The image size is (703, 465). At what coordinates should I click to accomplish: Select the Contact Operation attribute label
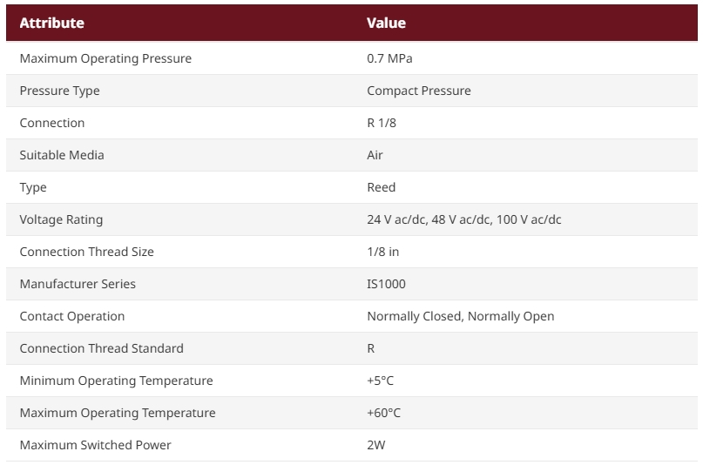click(72, 316)
